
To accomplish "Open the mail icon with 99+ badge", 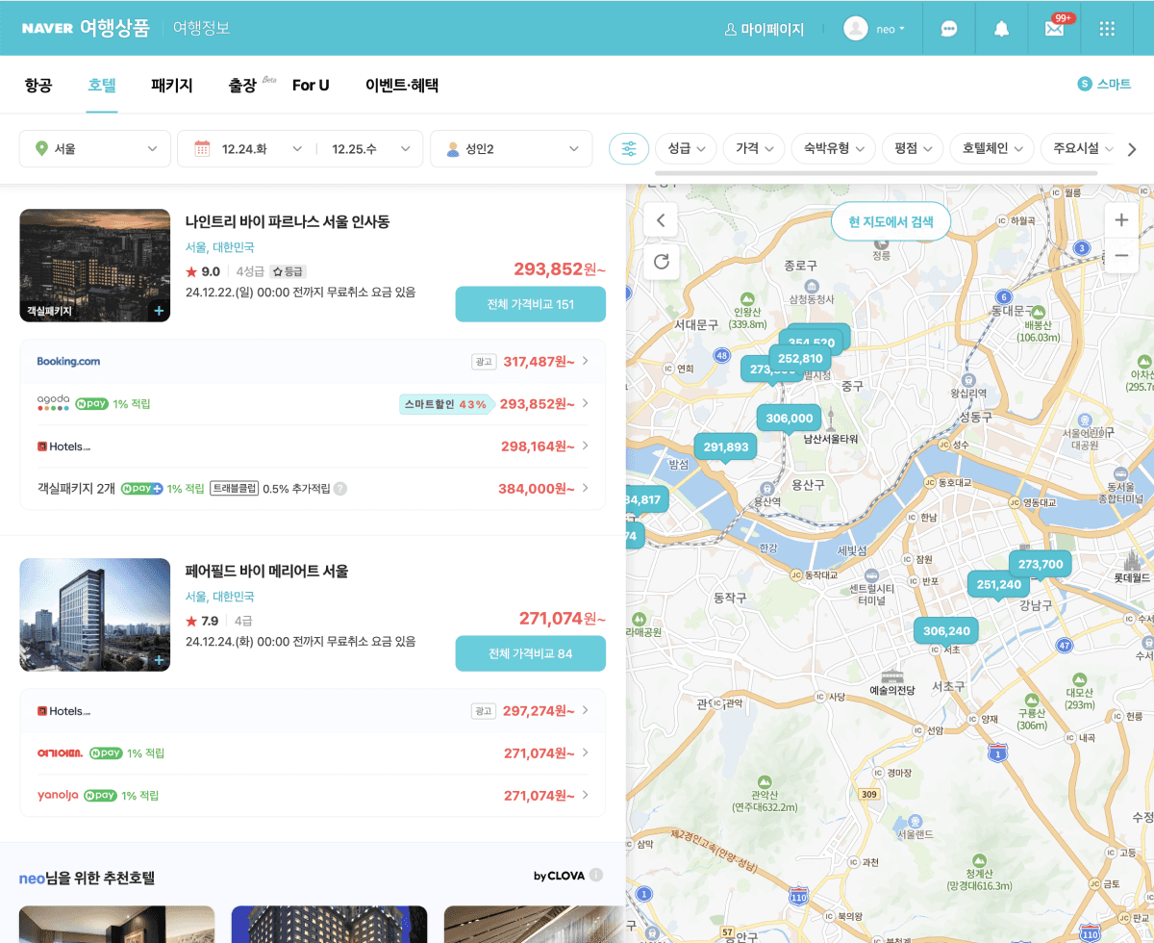I will [x=1055, y=29].
